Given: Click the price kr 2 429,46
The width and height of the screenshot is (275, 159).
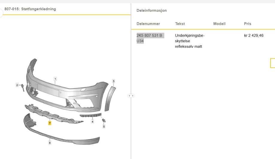Looking at the screenshot, I should [x=254, y=36].
